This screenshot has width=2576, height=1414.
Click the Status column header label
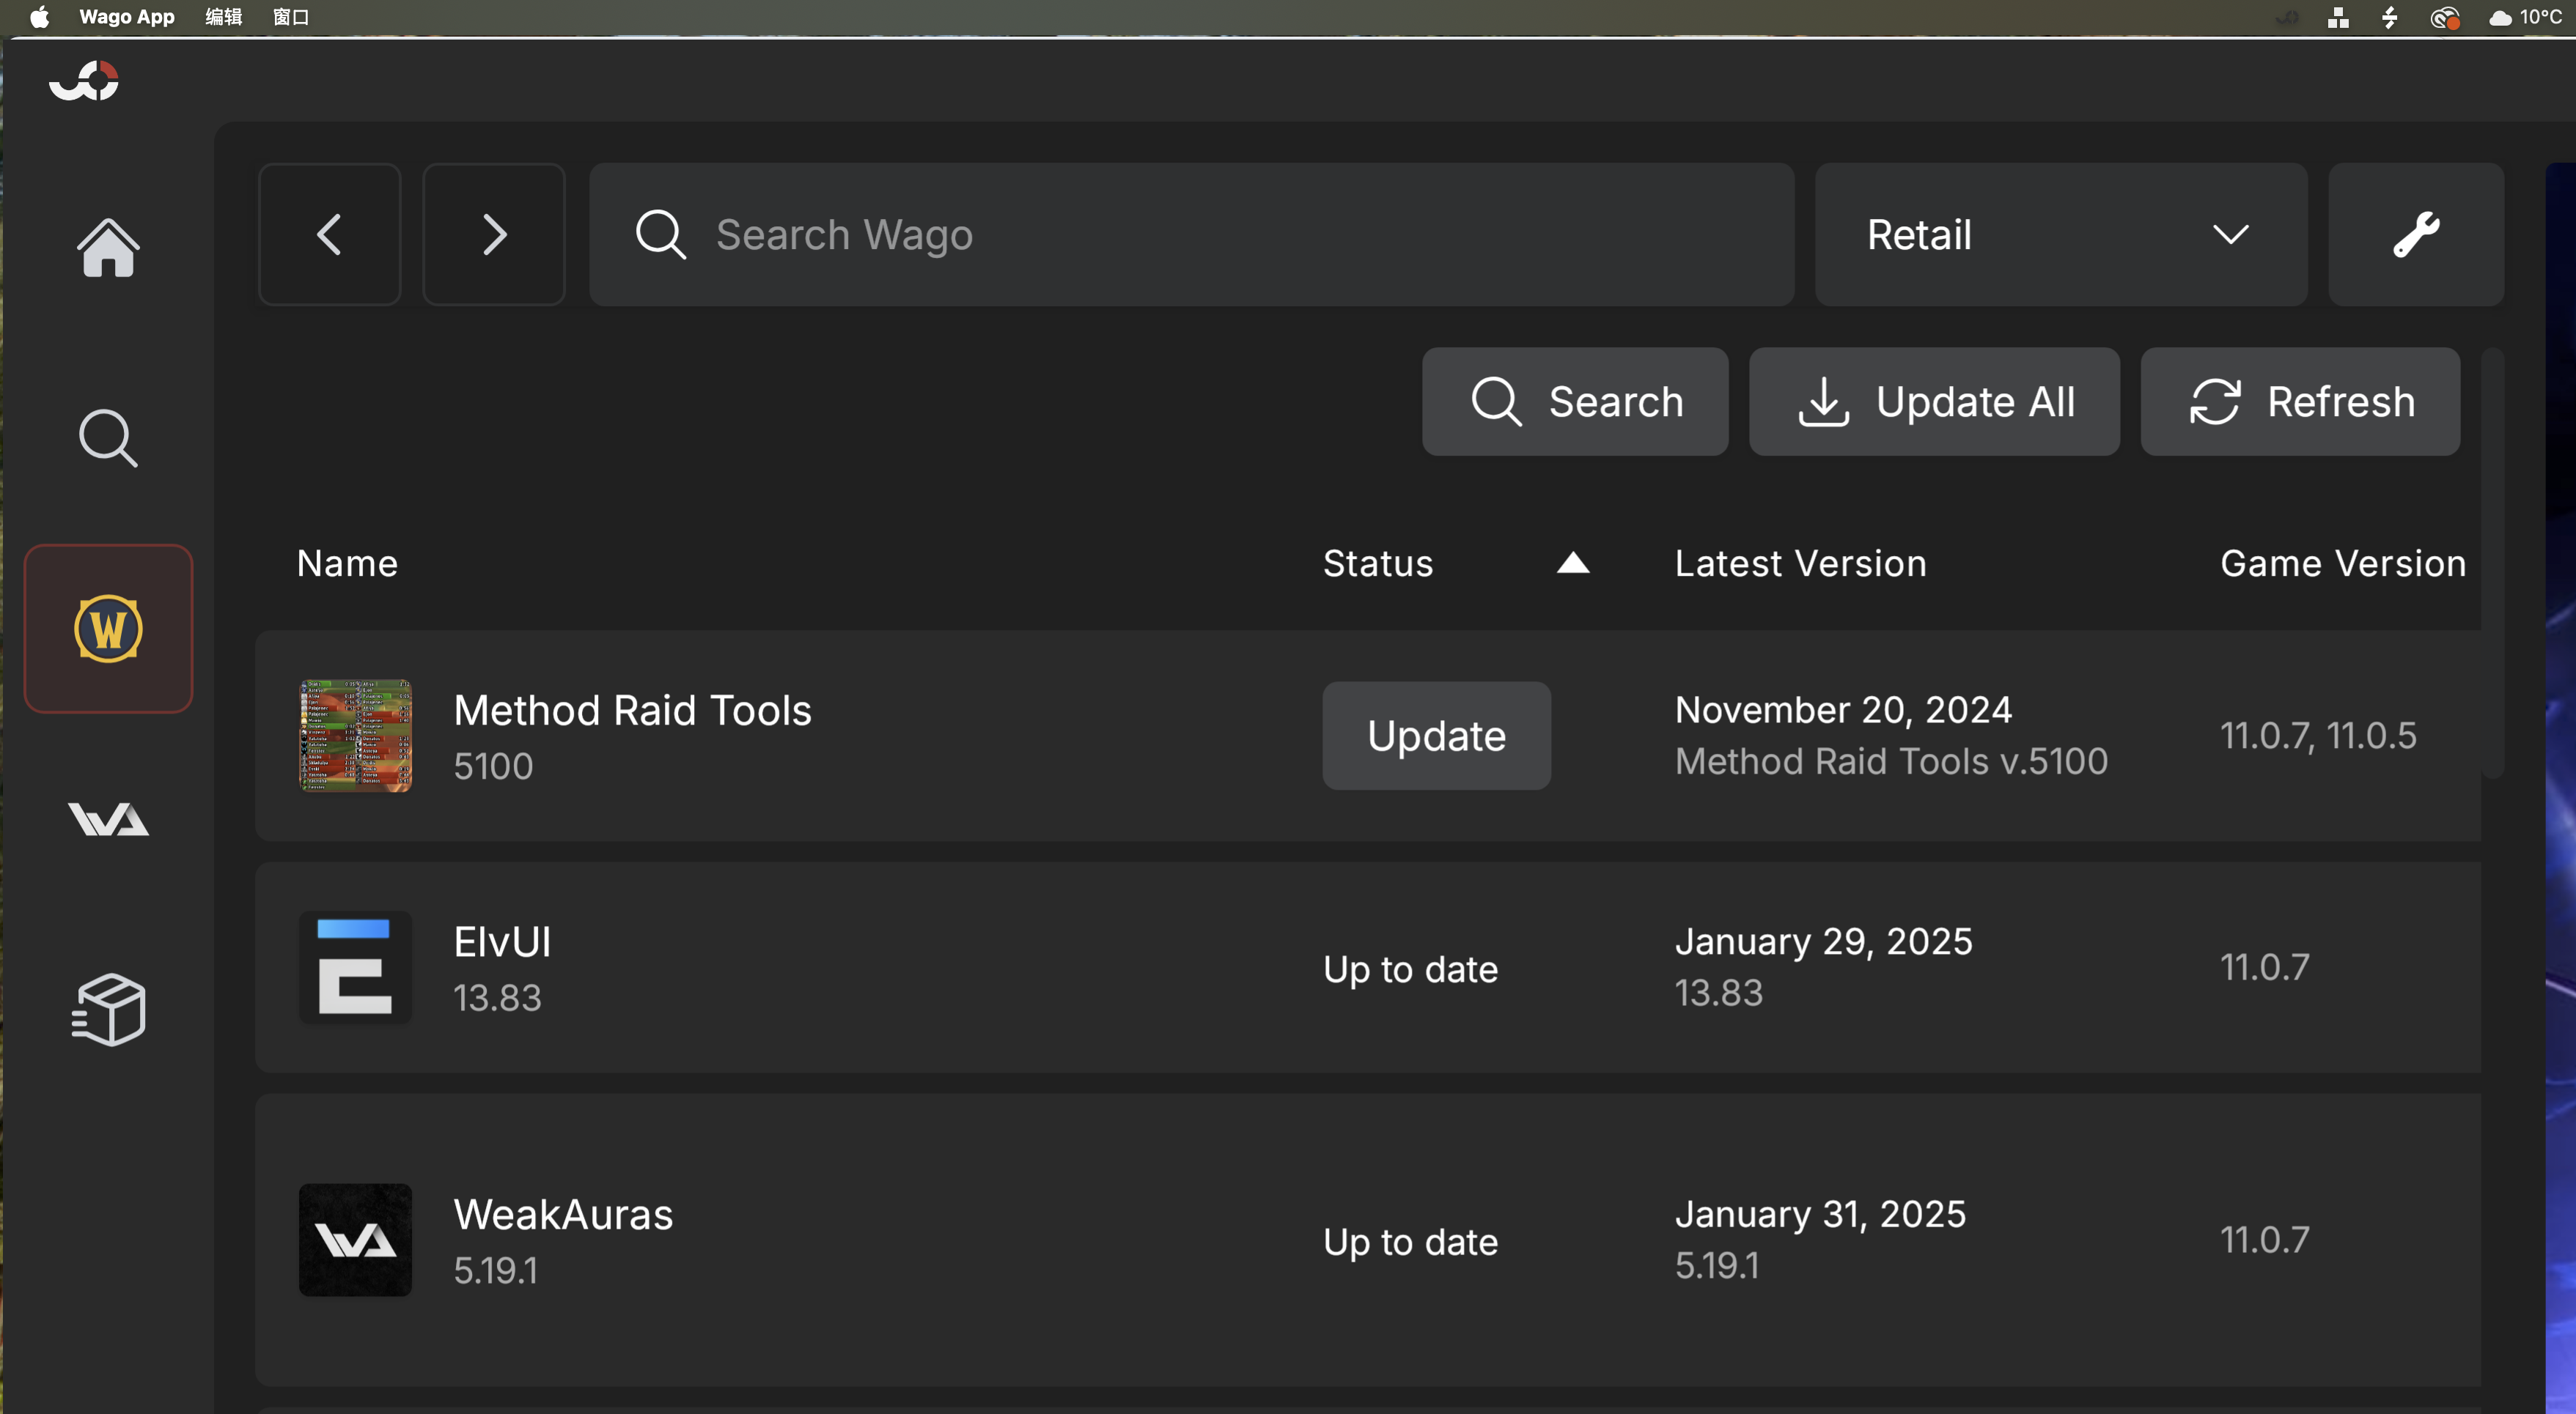click(1378, 563)
